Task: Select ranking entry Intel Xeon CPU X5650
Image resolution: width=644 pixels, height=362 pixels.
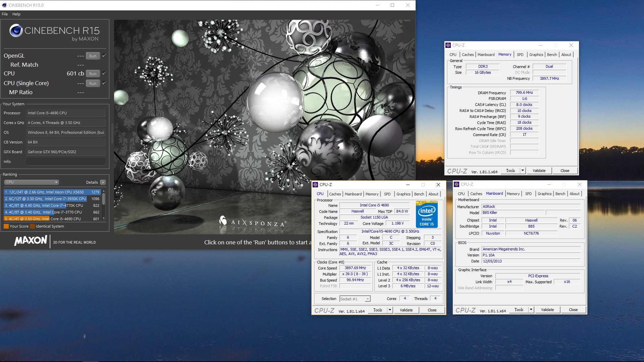Action: tap(52, 192)
